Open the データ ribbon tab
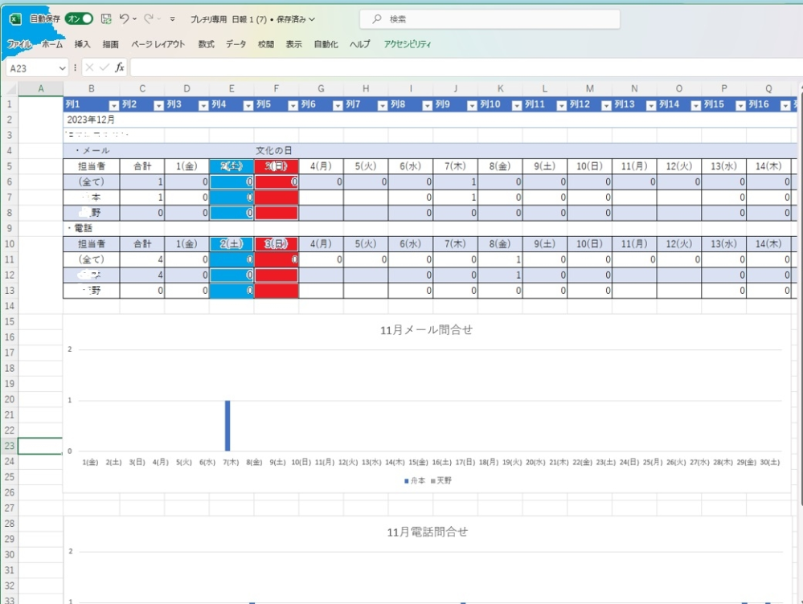 [236, 44]
